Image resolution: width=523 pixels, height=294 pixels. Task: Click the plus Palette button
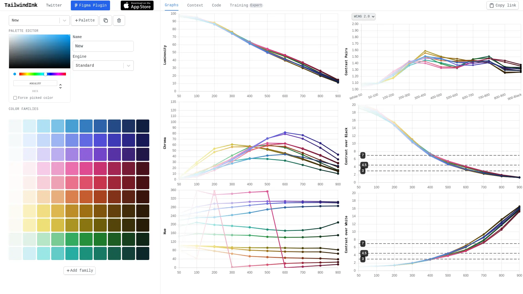84,20
